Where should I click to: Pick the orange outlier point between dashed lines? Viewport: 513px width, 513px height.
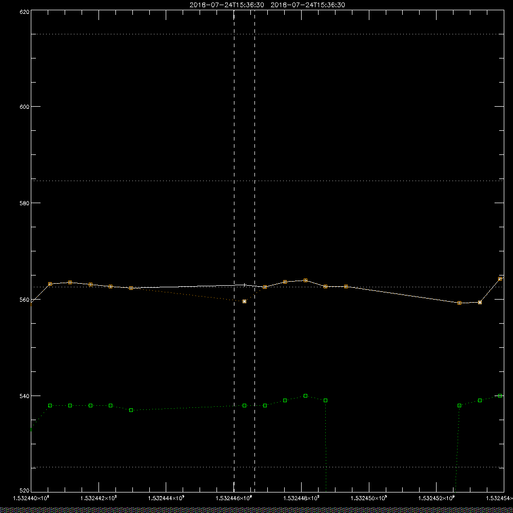(244, 301)
